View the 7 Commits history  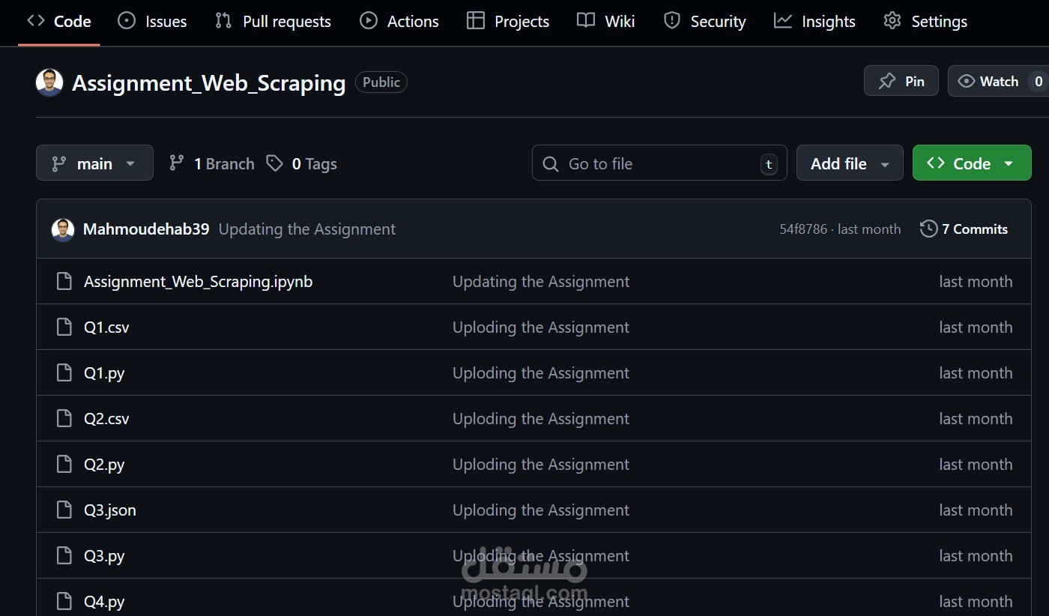(964, 229)
